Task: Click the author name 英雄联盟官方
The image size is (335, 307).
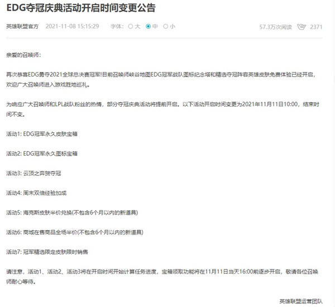Action: (x=22, y=26)
